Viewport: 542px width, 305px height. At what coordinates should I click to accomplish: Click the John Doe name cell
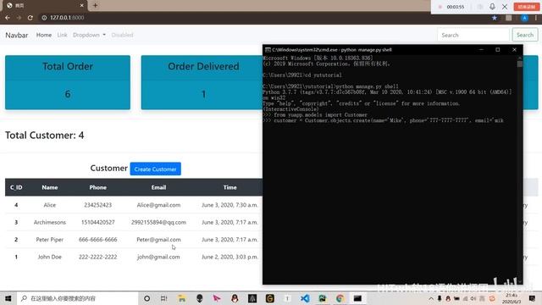(x=50, y=257)
